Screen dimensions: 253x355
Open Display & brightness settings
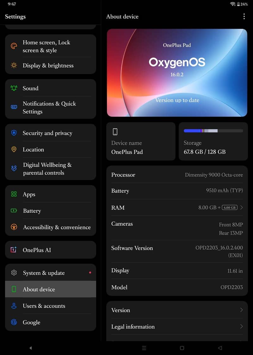51,65
